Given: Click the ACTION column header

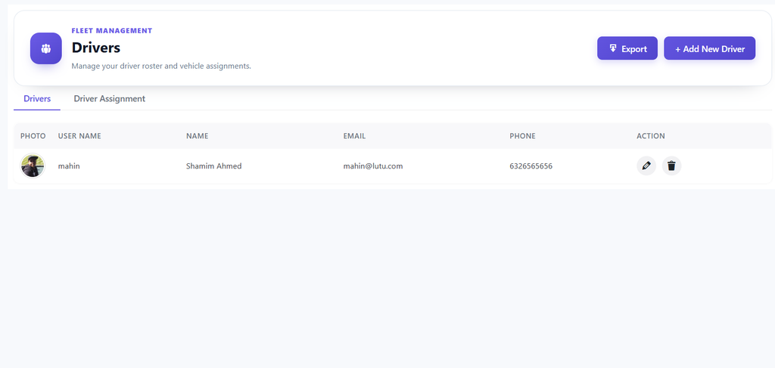Looking at the screenshot, I should pos(650,136).
